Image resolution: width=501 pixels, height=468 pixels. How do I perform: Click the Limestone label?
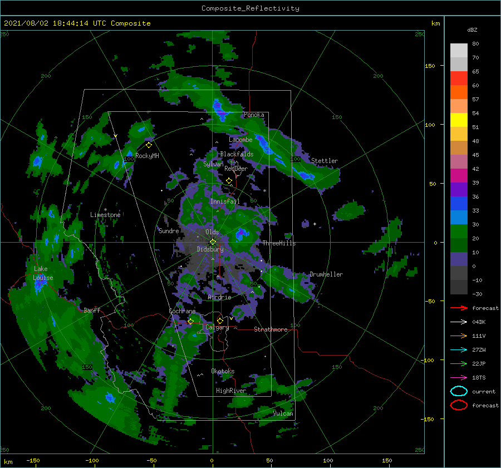[105, 215]
